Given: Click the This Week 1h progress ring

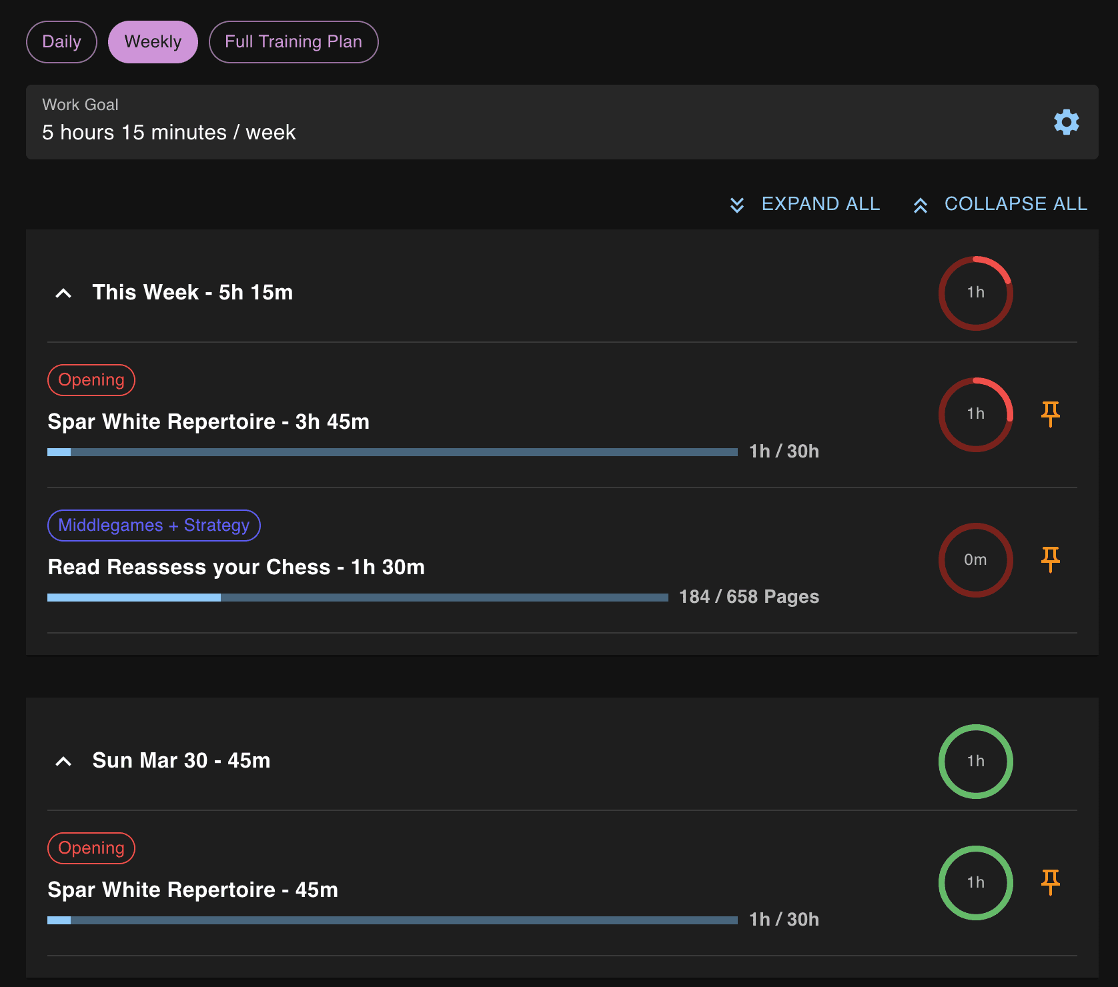Looking at the screenshot, I should tap(975, 293).
